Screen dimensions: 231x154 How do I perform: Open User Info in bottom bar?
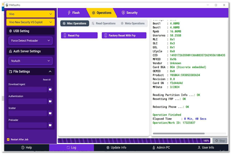click(x=206, y=148)
